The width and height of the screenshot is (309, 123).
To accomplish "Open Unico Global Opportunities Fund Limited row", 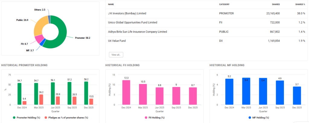I will [132, 22].
